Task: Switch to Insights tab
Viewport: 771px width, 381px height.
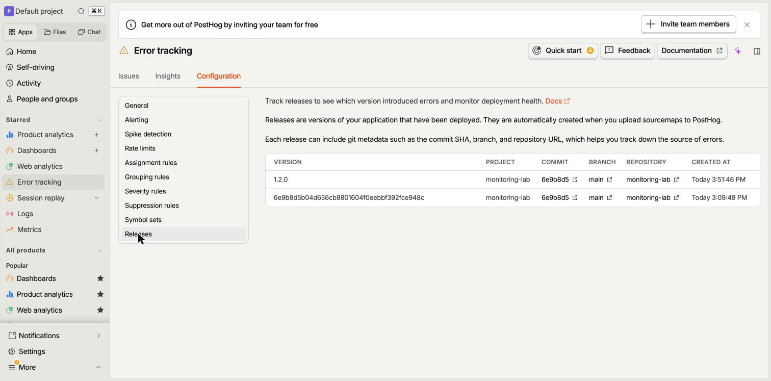Action: click(x=168, y=76)
